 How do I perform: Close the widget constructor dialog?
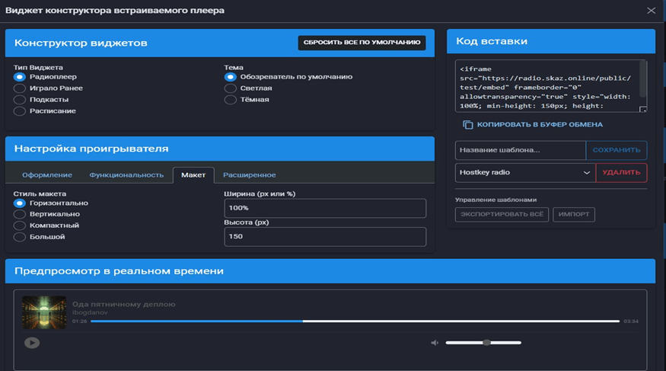coord(651,11)
